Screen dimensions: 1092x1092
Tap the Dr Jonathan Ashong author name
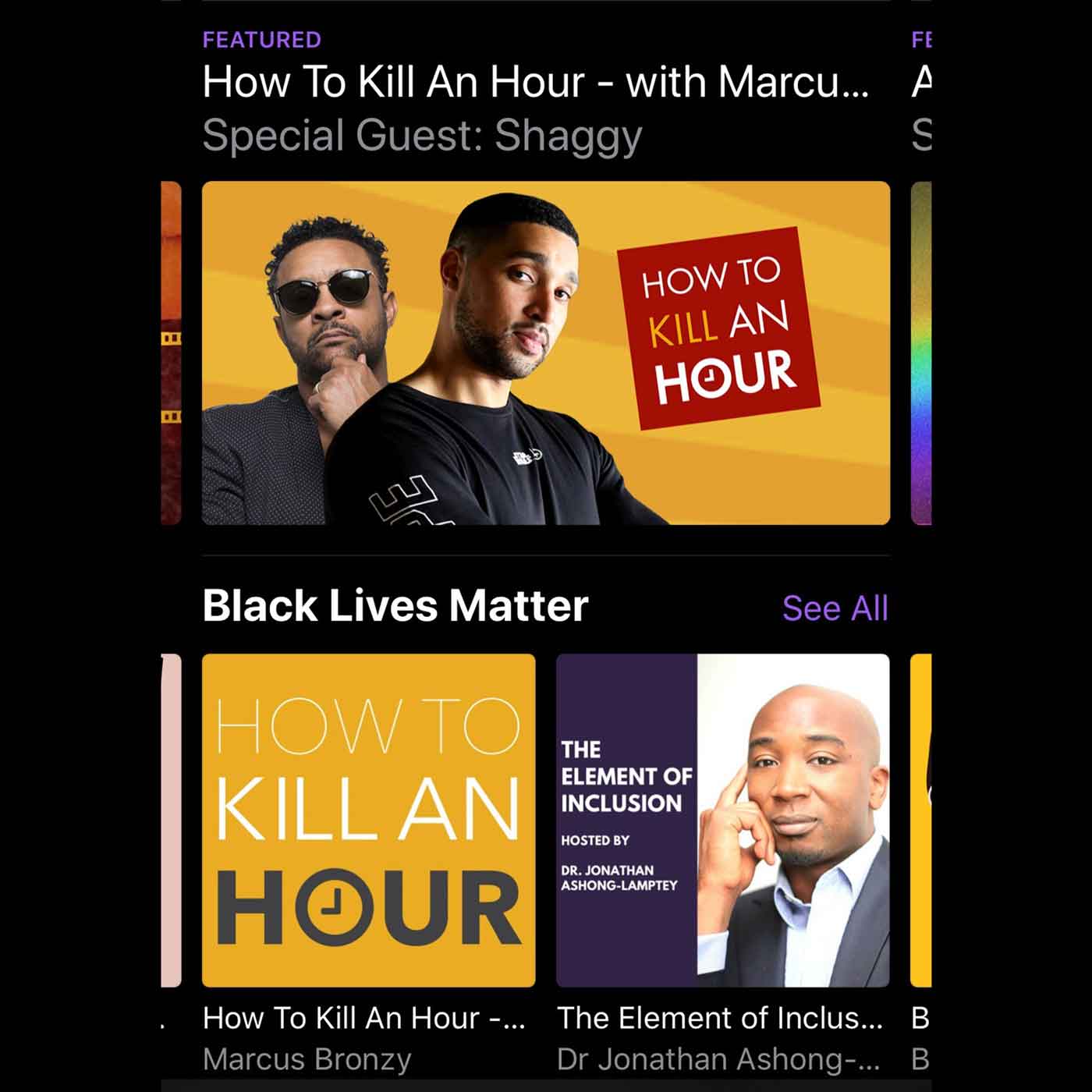(718, 1059)
